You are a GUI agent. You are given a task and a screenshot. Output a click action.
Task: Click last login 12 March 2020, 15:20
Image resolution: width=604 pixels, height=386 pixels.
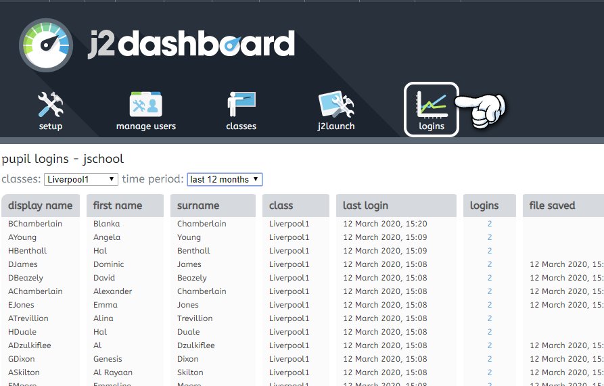[386, 224]
